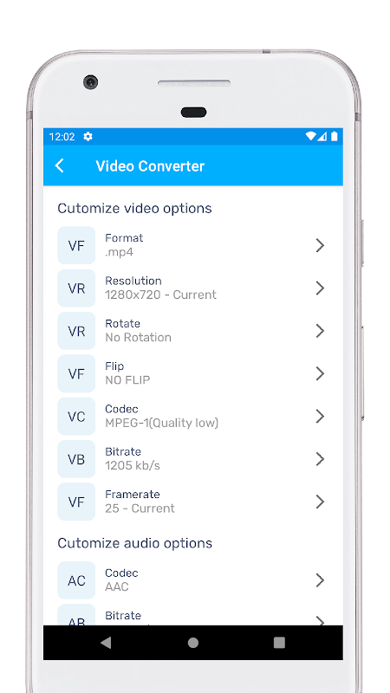This screenshot has width=390, height=693.
Task: Open the MPEG-1 video codec chevron
Action: tap(320, 417)
